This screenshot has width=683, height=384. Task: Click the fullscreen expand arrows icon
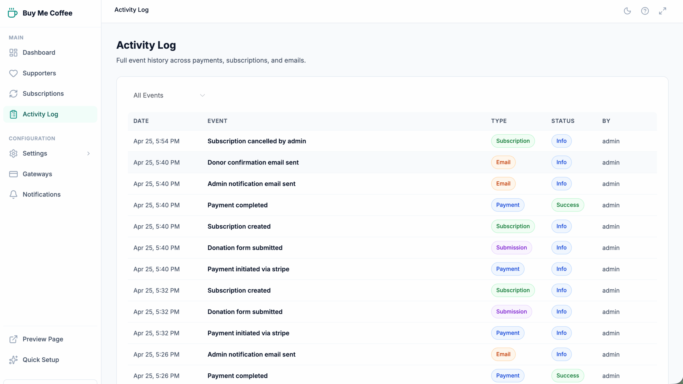[x=662, y=11]
